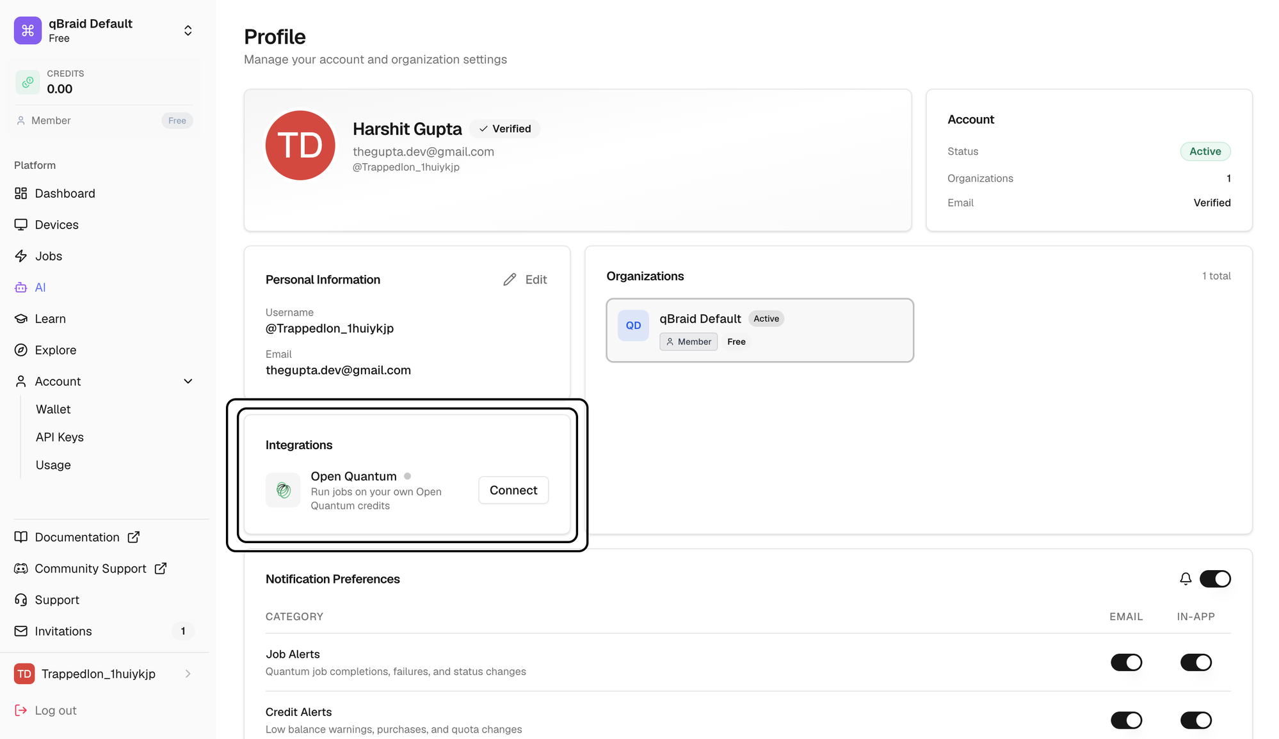Click Edit in Personal Information
This screenshot has height=739, width=1279.
pyautogui.click(x=525, y=280)
